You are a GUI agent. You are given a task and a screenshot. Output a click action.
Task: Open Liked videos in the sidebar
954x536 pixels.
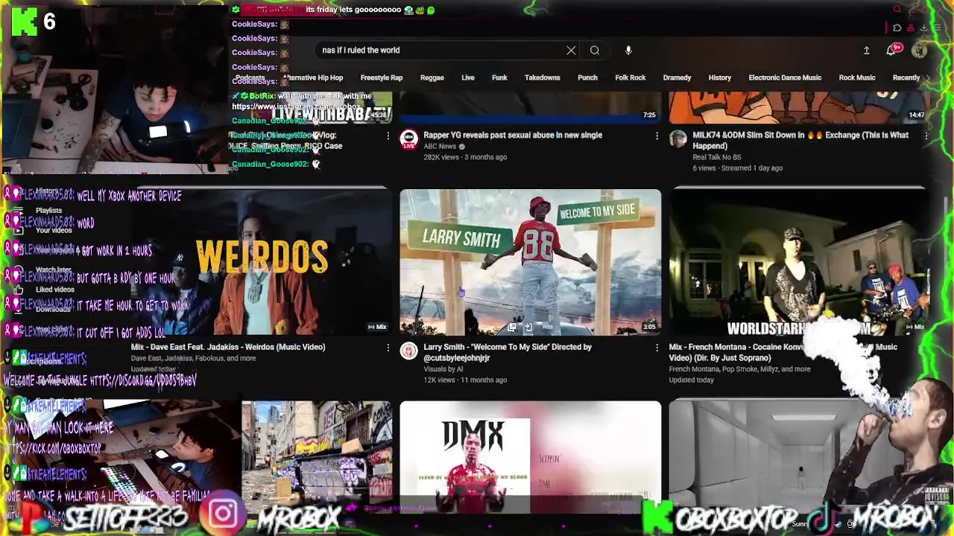pos(54,290)
